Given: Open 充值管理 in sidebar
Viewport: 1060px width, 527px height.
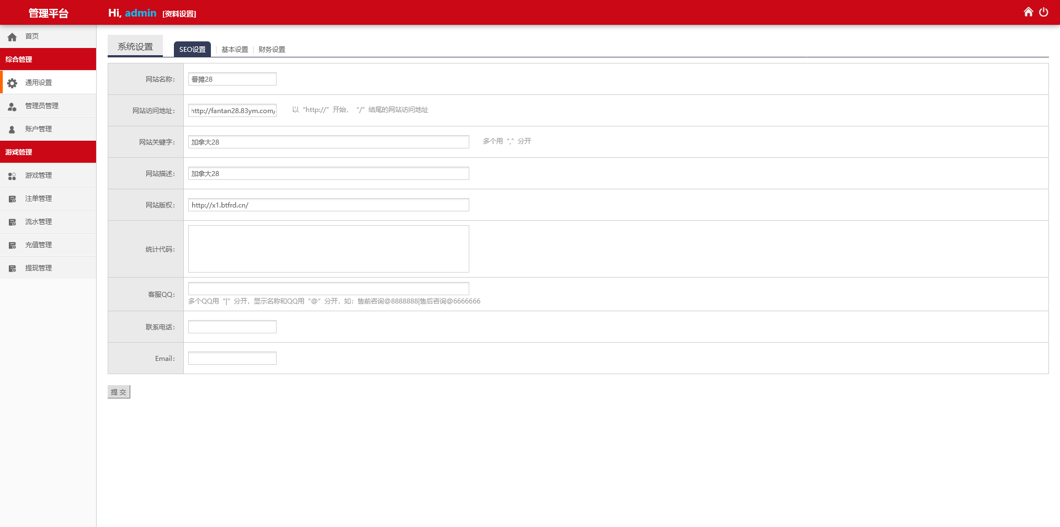Looking at the screenshot, I should pos(48,244).
